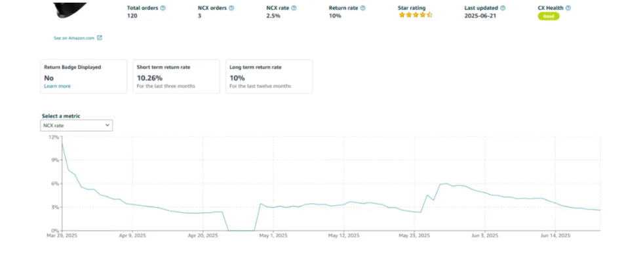
Task: Click the chevron arrow in NCX rate dropdown
Action: pos(107,125)
